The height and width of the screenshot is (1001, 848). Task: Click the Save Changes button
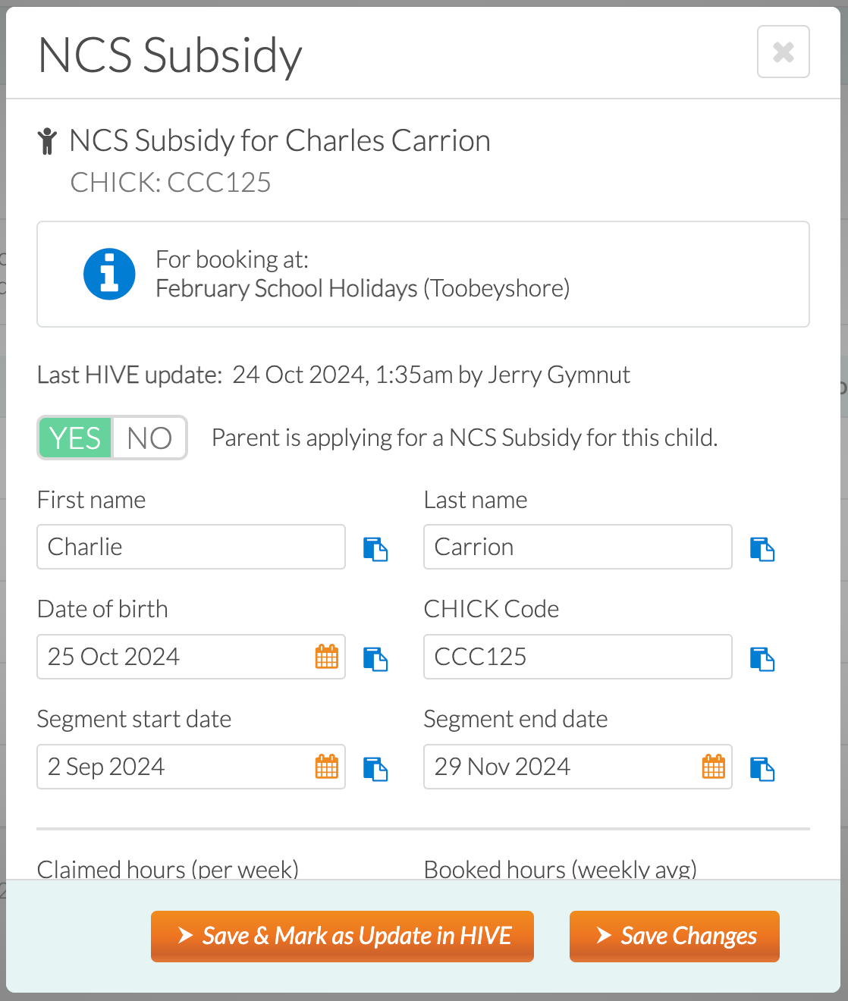click(674, 937)
